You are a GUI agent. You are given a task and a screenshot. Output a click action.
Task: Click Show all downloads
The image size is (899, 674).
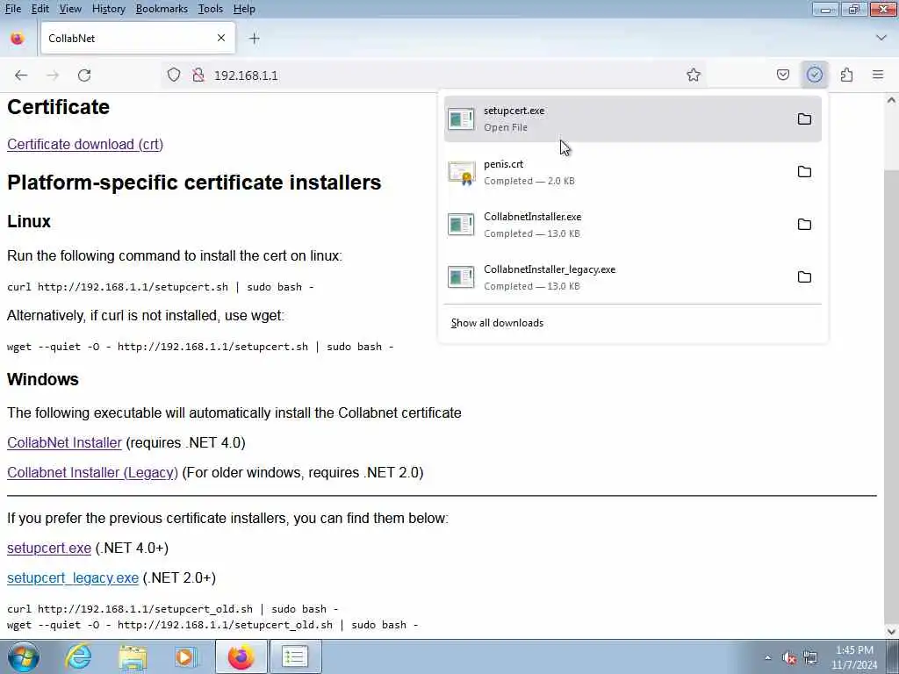click(x=497, y=323)
